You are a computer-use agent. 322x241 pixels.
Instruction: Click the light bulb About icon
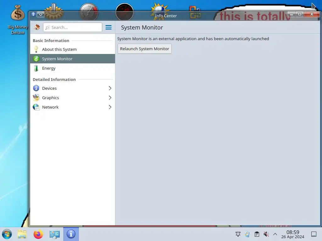point(36,49)
